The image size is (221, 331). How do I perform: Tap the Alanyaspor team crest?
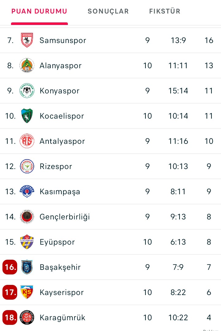click(27, 65)
